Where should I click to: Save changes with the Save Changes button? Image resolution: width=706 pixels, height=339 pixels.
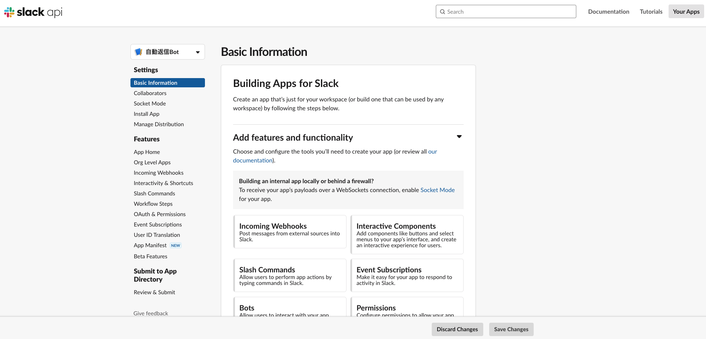pos(511,329)
